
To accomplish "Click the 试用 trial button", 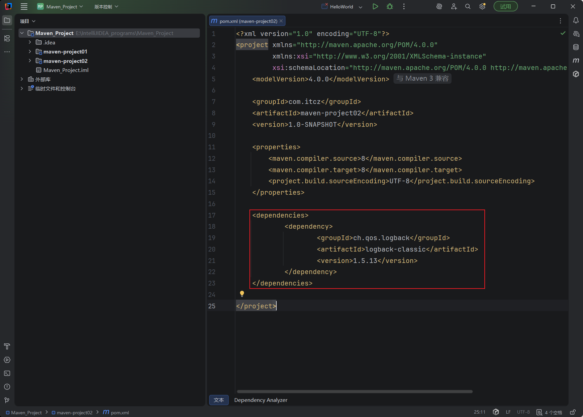I will pos(506,6).
